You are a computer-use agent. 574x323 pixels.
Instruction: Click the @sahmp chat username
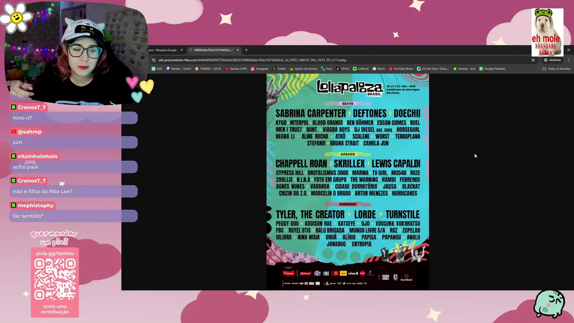click(30, 132)
